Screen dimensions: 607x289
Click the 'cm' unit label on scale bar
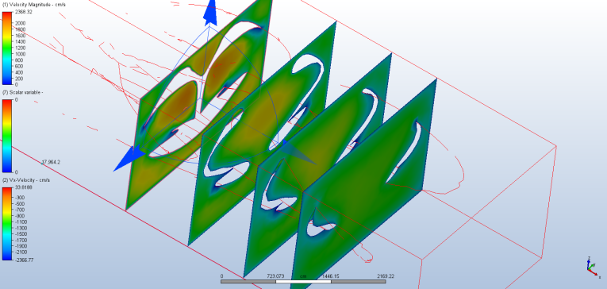[303, 276]
